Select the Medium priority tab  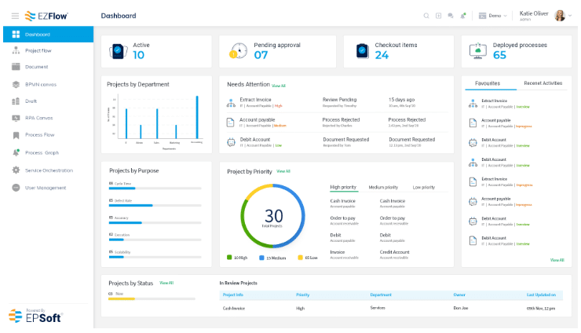click(x=383, y=187)
